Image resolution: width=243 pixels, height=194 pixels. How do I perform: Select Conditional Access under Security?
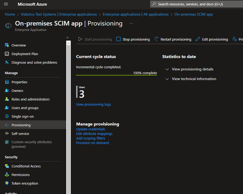pyautogui.click(x=26, y=166)
